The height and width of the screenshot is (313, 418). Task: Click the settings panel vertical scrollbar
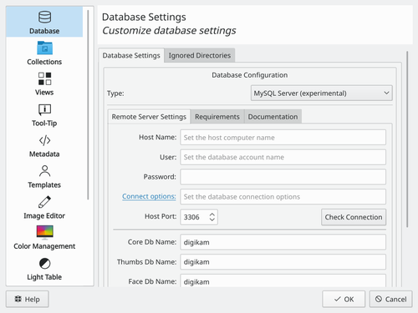pyautogui.click(x=407, y=139)
